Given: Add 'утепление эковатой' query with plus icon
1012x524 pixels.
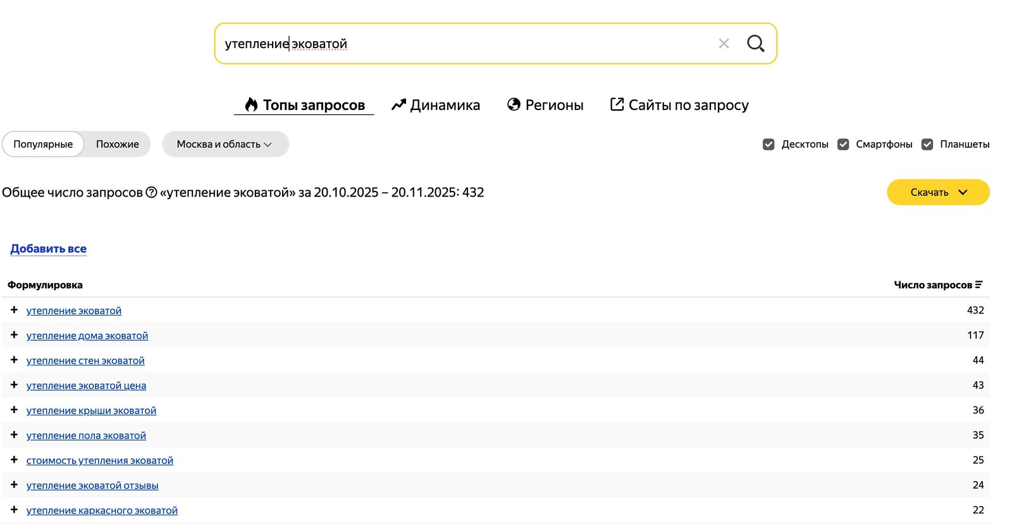Looking at the screenshot, I should pyautogui.click(x=14, y=310).
